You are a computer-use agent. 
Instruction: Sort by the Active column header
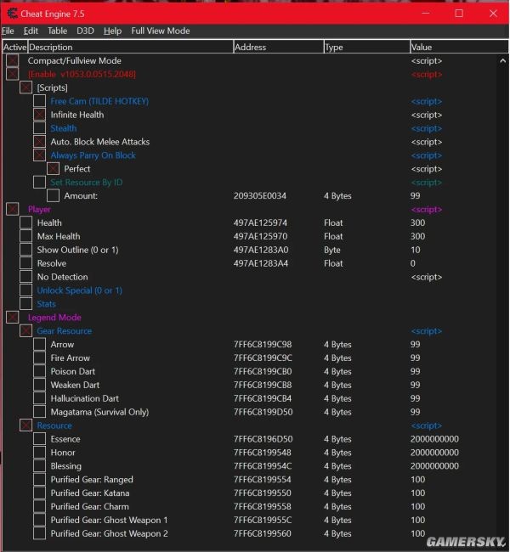coord(15,47)
